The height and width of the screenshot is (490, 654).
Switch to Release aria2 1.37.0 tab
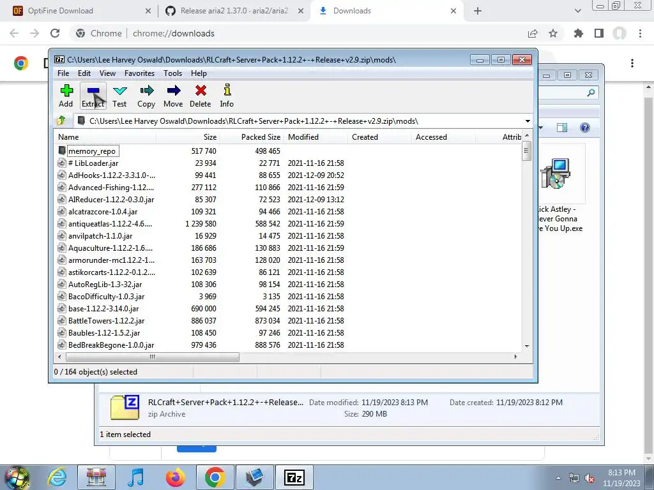tap(234, 11)
